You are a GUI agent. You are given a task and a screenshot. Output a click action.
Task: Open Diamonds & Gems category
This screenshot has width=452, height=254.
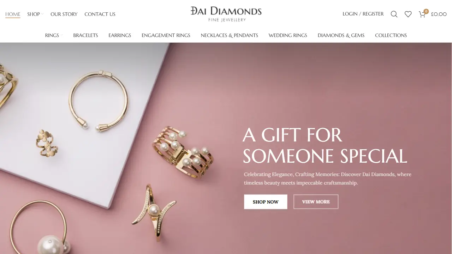[x=341, y=35]
